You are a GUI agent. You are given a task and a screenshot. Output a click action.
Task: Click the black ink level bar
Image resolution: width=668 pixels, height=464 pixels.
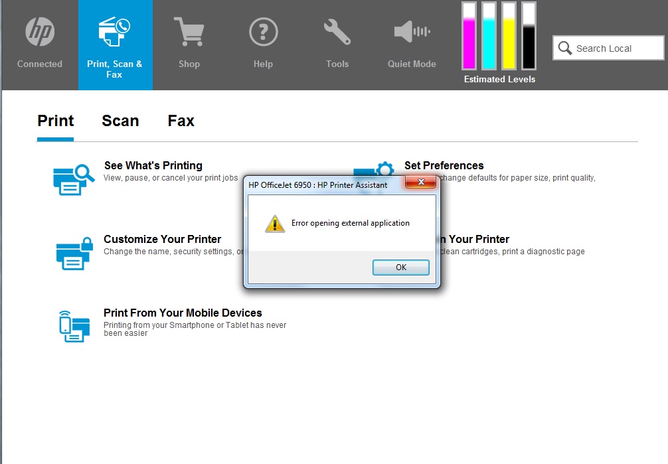click(x=529, y=36)
